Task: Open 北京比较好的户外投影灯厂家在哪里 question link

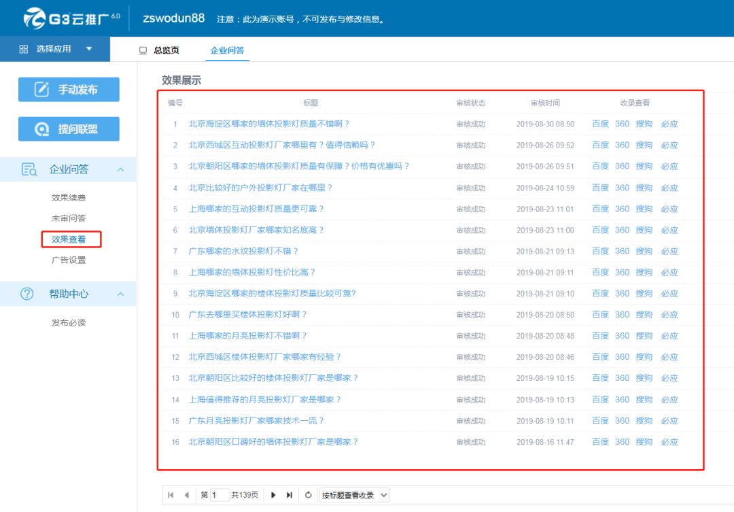Action: [260, 188]
